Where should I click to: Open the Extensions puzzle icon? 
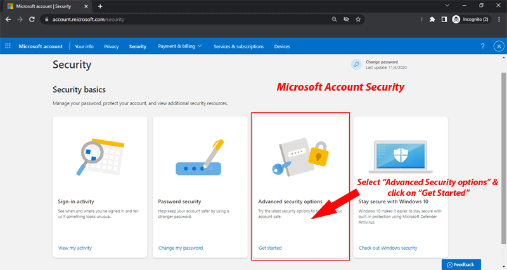point(432,20)
